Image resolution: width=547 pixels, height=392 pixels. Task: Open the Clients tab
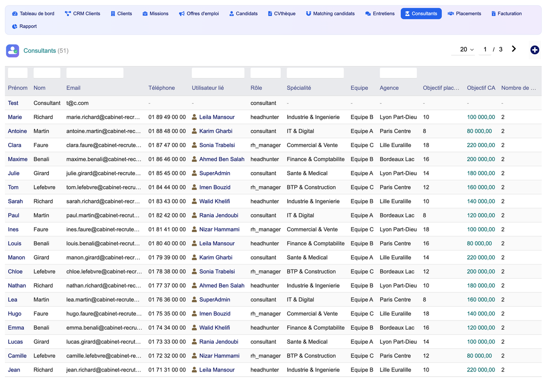(121, 14)
